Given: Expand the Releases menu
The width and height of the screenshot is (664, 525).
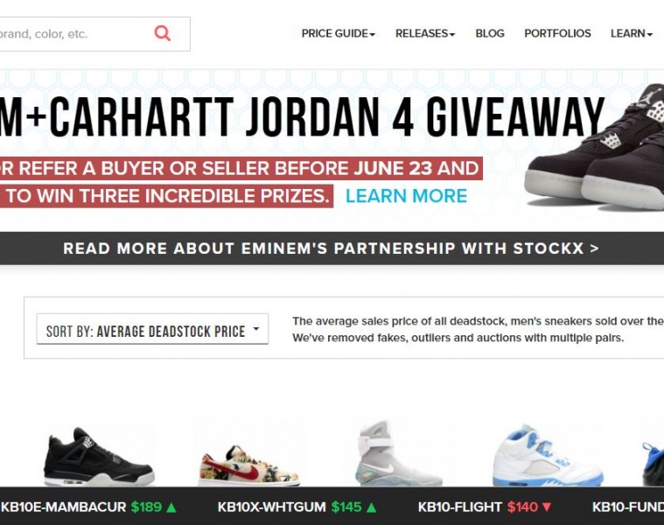Looking at the screenshot, I should coord(425,33).
